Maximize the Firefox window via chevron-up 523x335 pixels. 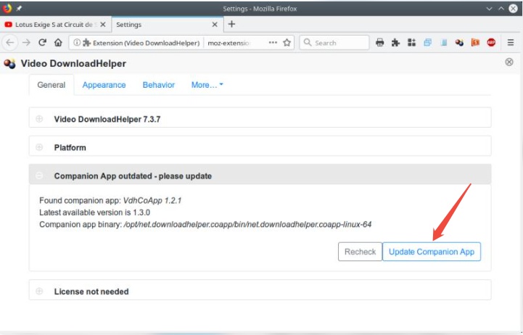[x=501, y=9]
